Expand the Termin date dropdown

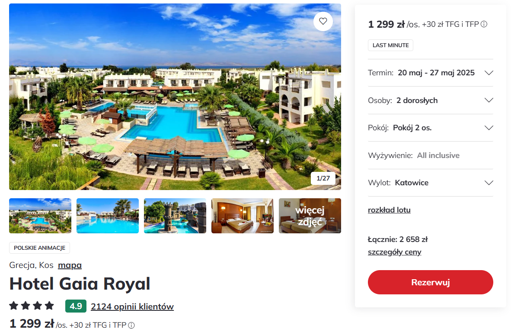[x=430, y=73]
